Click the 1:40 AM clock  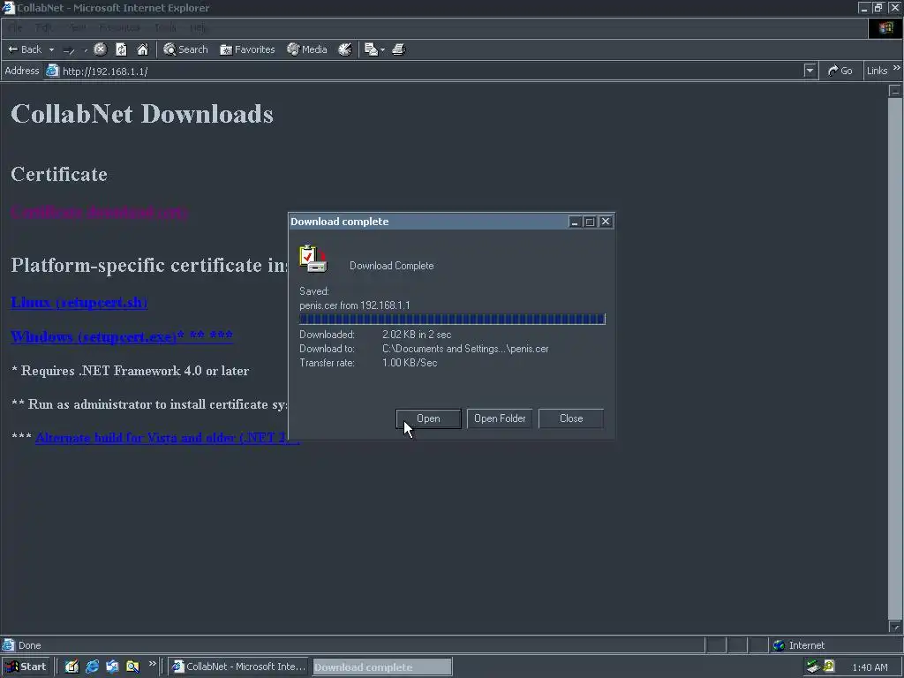(870, 667)
